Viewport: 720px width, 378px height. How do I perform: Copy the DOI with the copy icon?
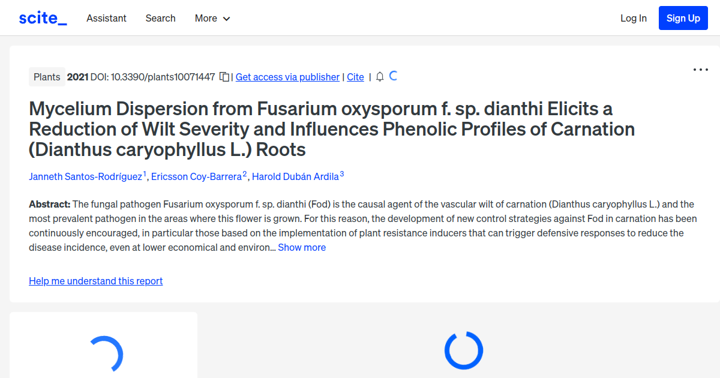pyautogui.click(x=224, y=77)
